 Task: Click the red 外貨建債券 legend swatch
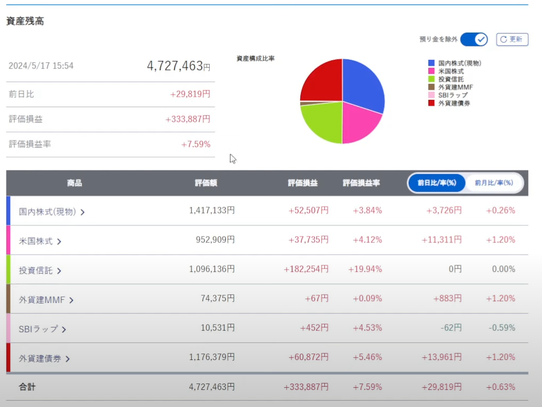pos(431,103)
